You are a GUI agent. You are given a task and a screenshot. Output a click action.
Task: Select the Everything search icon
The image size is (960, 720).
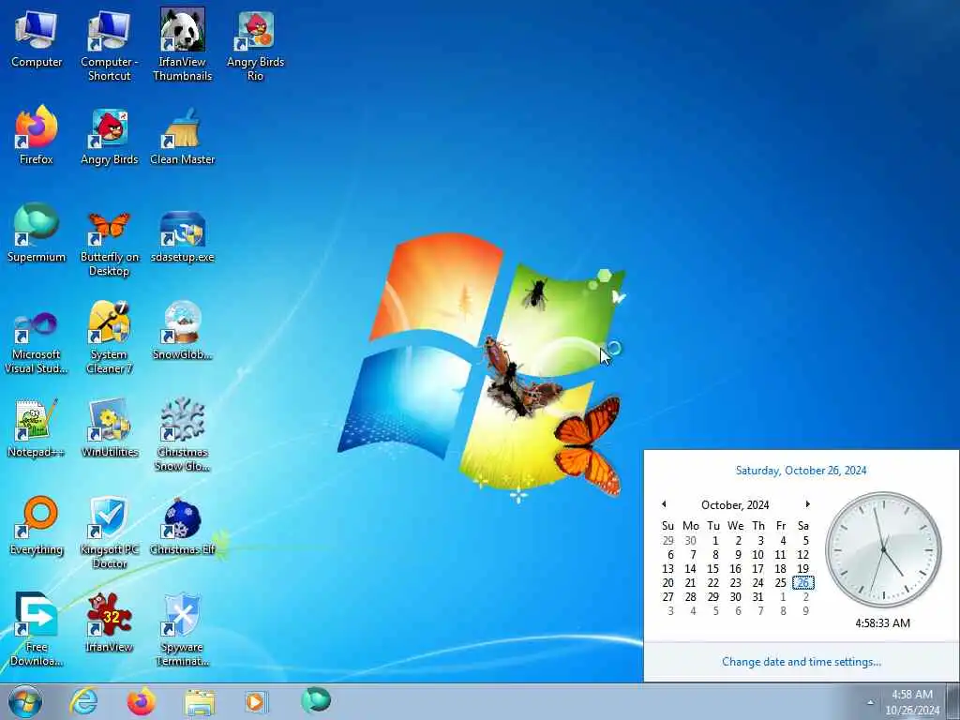[x=37, y=527]
